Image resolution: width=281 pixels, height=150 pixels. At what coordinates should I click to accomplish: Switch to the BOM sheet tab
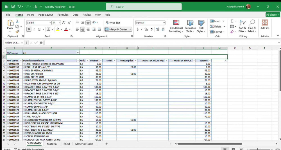tap(67, 144)
